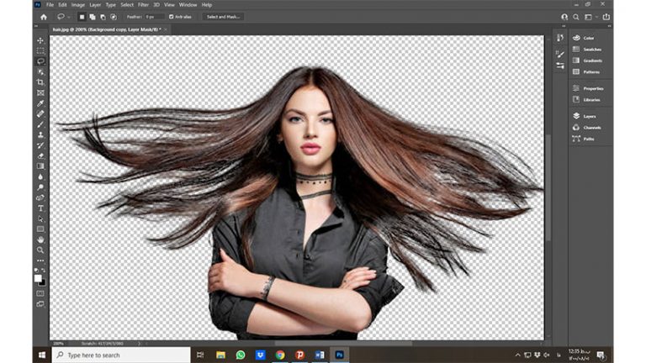Click the Home icon in options bar
The width and height of the screenshot is (646, 363).
point(44,17)
